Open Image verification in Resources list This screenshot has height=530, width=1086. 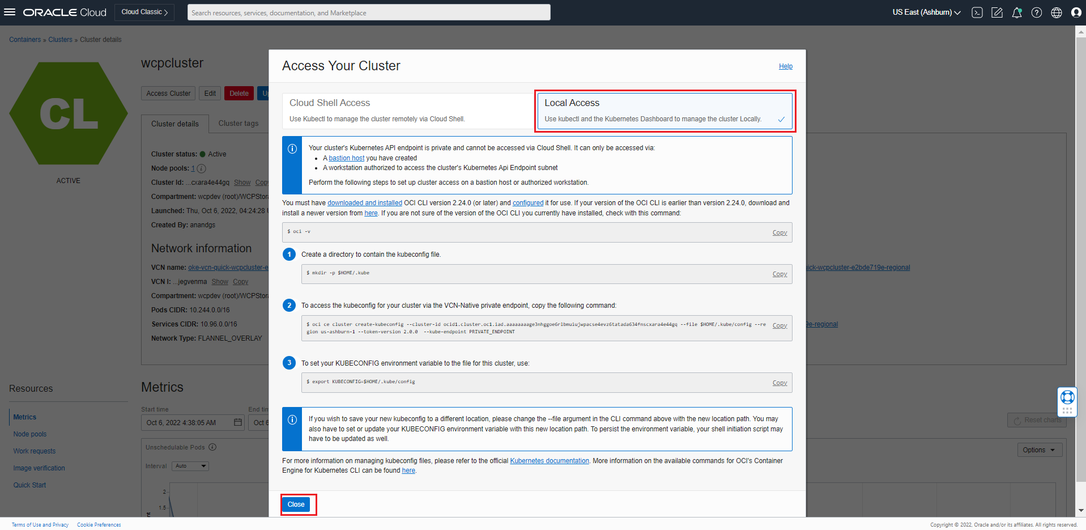(x=39, y=468)
